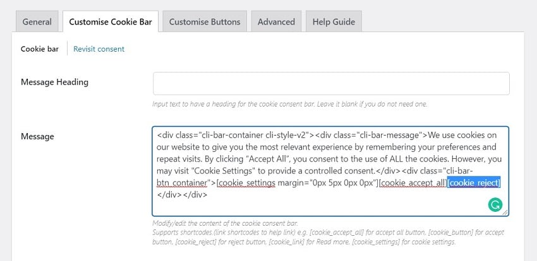Focus the Message Heading input field
The height and width of the screenshot is (261, 537).
pyautogui.click(x=331, y=83)
